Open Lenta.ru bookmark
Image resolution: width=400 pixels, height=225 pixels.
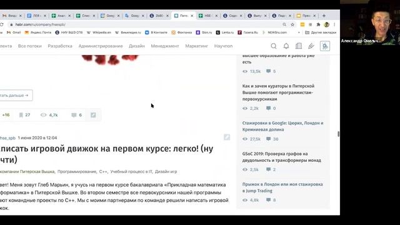[225, 32]
